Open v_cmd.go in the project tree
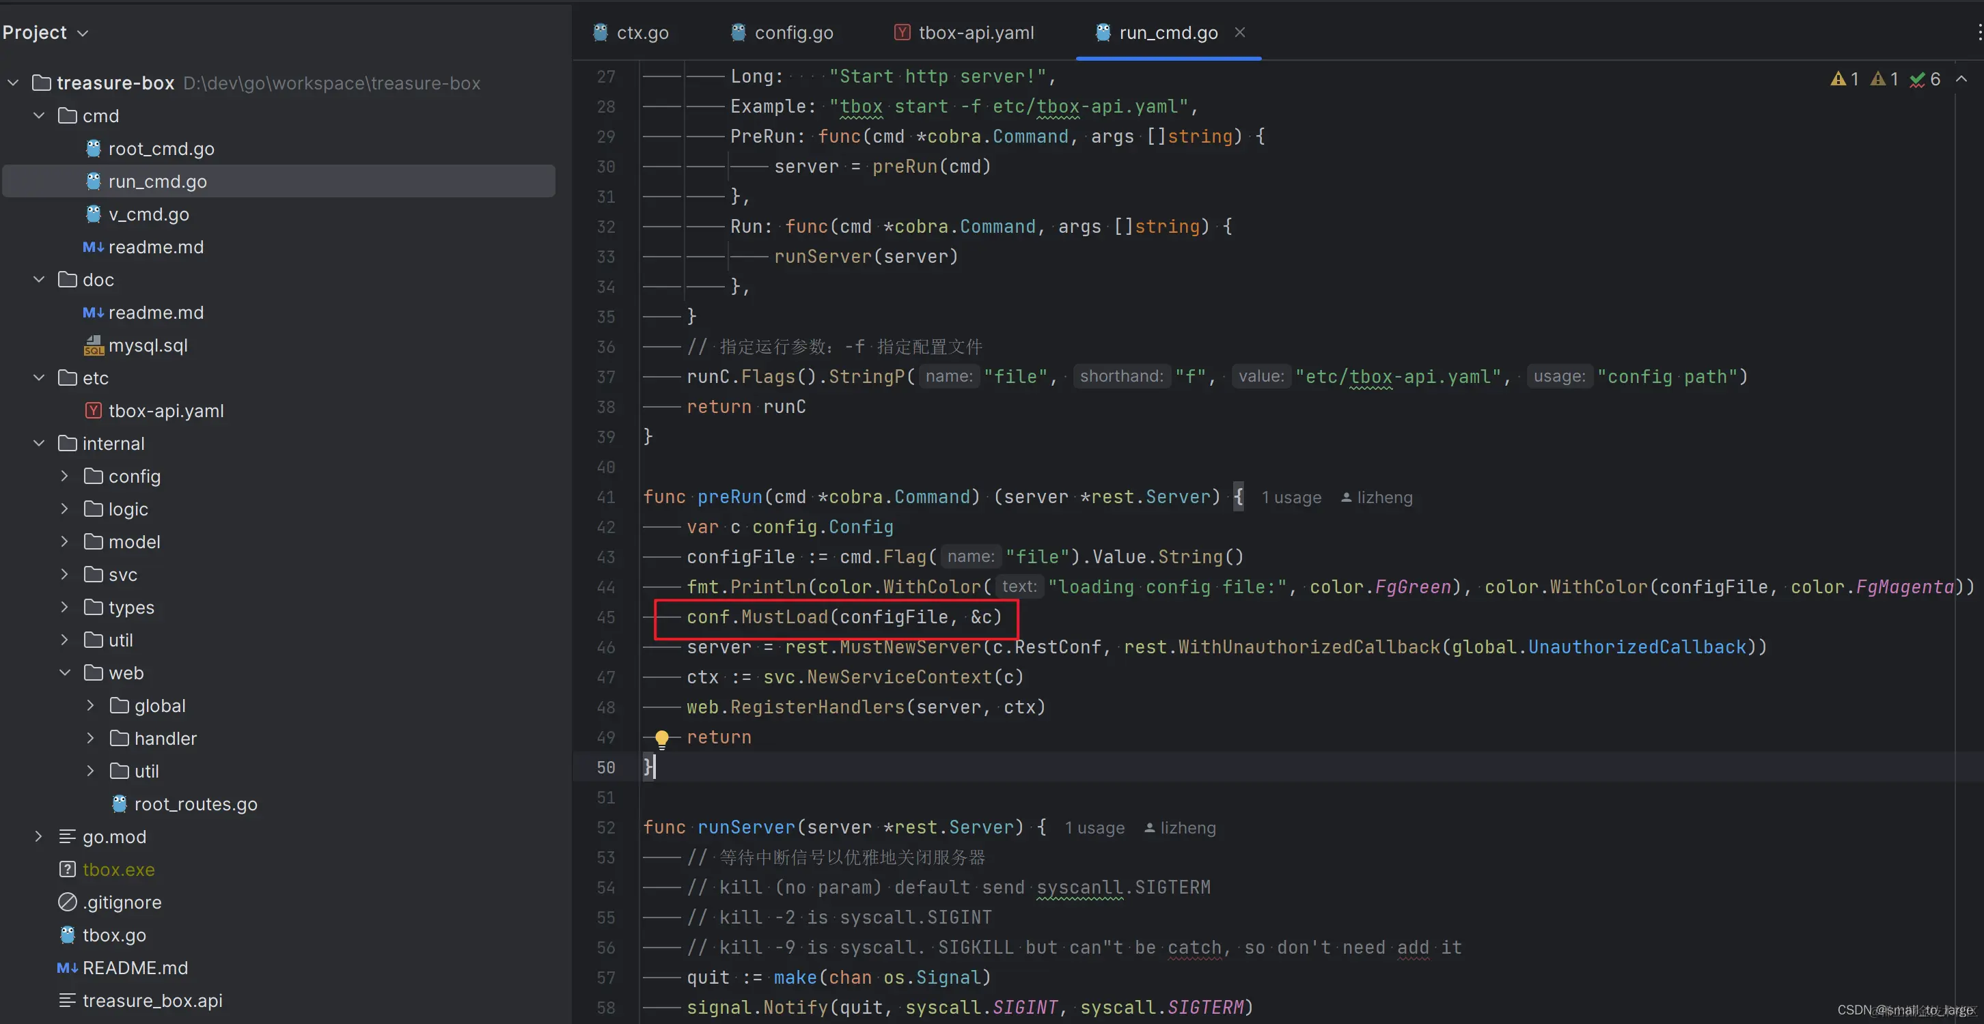1984x1024 pixels. tap(149, 214)
